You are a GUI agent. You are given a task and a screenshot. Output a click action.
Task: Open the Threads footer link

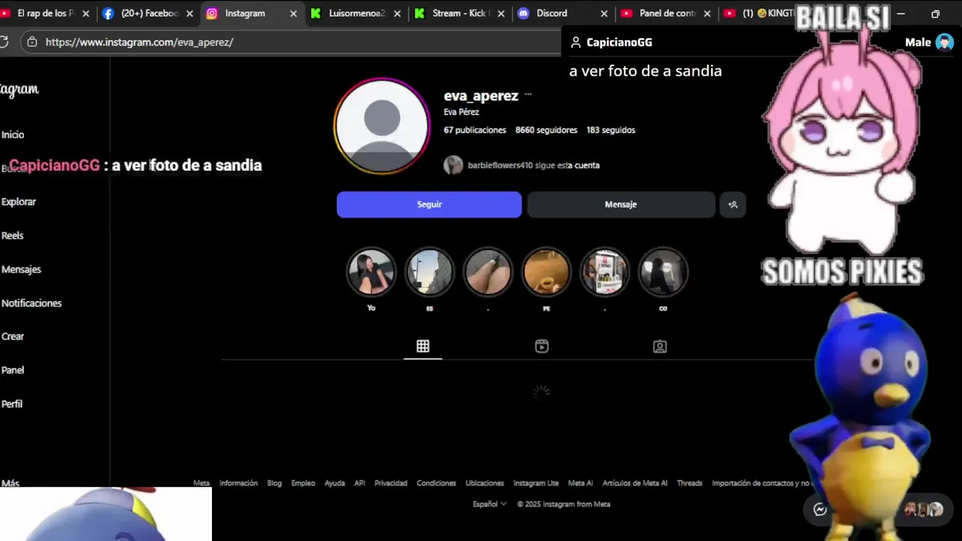coord(689,483)
